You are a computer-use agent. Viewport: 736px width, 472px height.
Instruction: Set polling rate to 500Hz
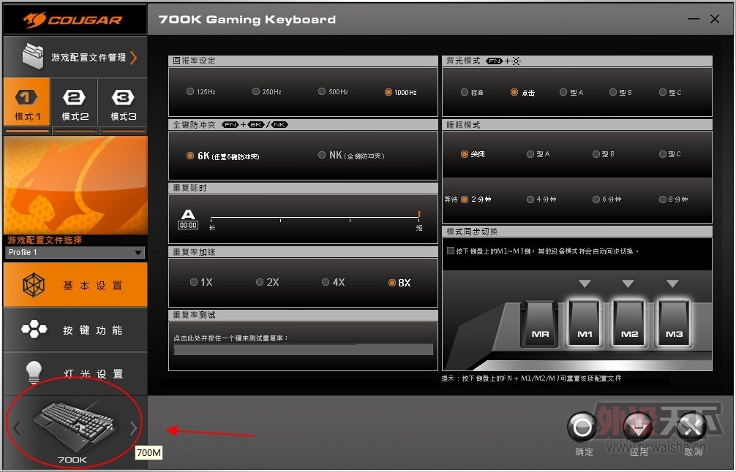333,92
